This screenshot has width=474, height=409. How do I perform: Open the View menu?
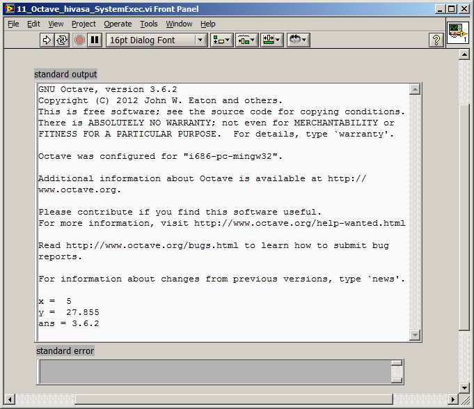point(56,24)
